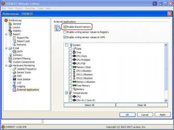Click the SMTP mail icon
This screenshot has height=130, width=174.
coord(14,51)
